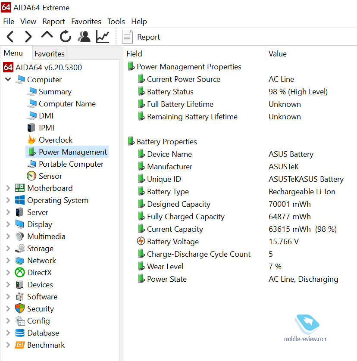Select the Sensor gauge item
The width and height of the screenshot is (357, 361).
coord(50,176)
